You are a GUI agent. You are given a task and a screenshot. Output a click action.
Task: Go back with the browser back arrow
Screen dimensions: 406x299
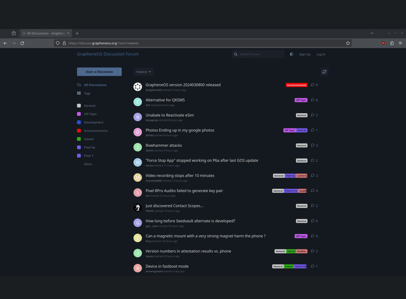5,43
